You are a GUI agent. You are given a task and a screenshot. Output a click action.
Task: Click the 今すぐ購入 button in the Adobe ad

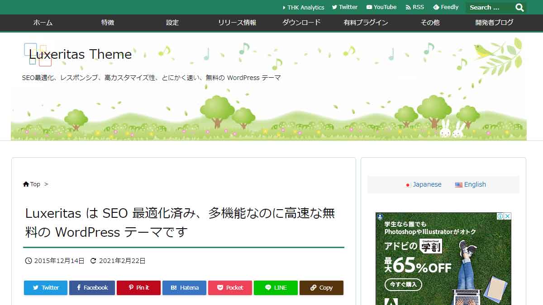click(x=403, y=285)
